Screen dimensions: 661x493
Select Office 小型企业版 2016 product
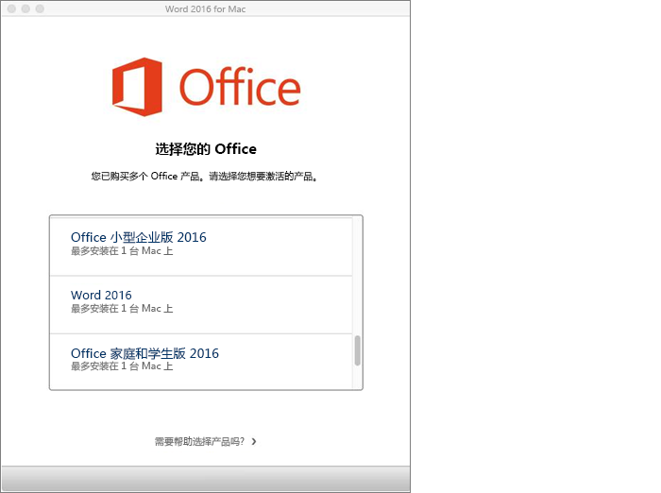click(x=138, y=237)
